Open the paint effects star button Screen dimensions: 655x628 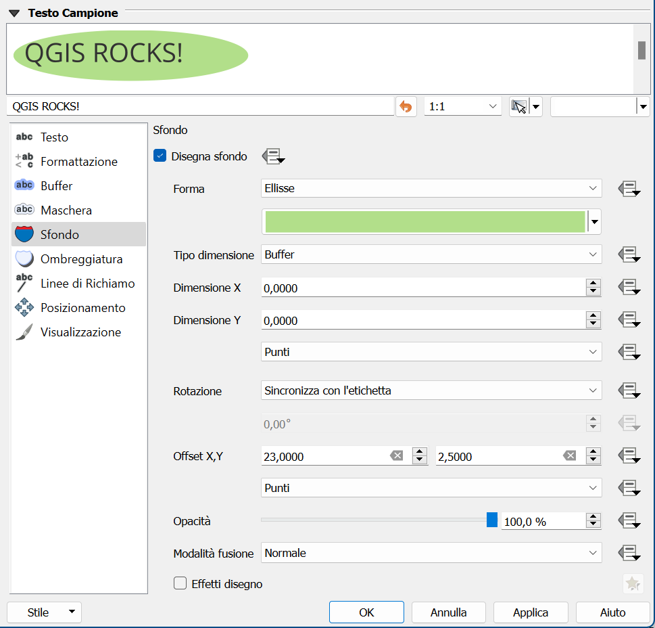pos(633,583)
